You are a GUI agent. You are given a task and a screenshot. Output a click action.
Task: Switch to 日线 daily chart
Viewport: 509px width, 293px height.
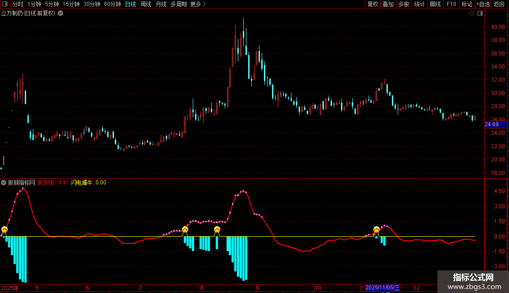pyautogui.click(x=131, y=4)
